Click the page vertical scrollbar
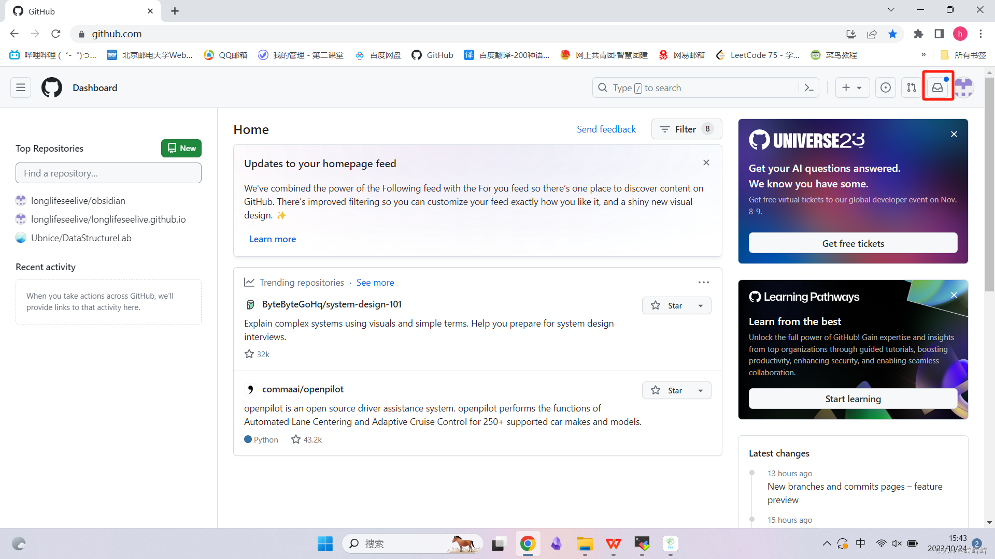This screenshot has width=995, height=559. (x=989, y=186)
